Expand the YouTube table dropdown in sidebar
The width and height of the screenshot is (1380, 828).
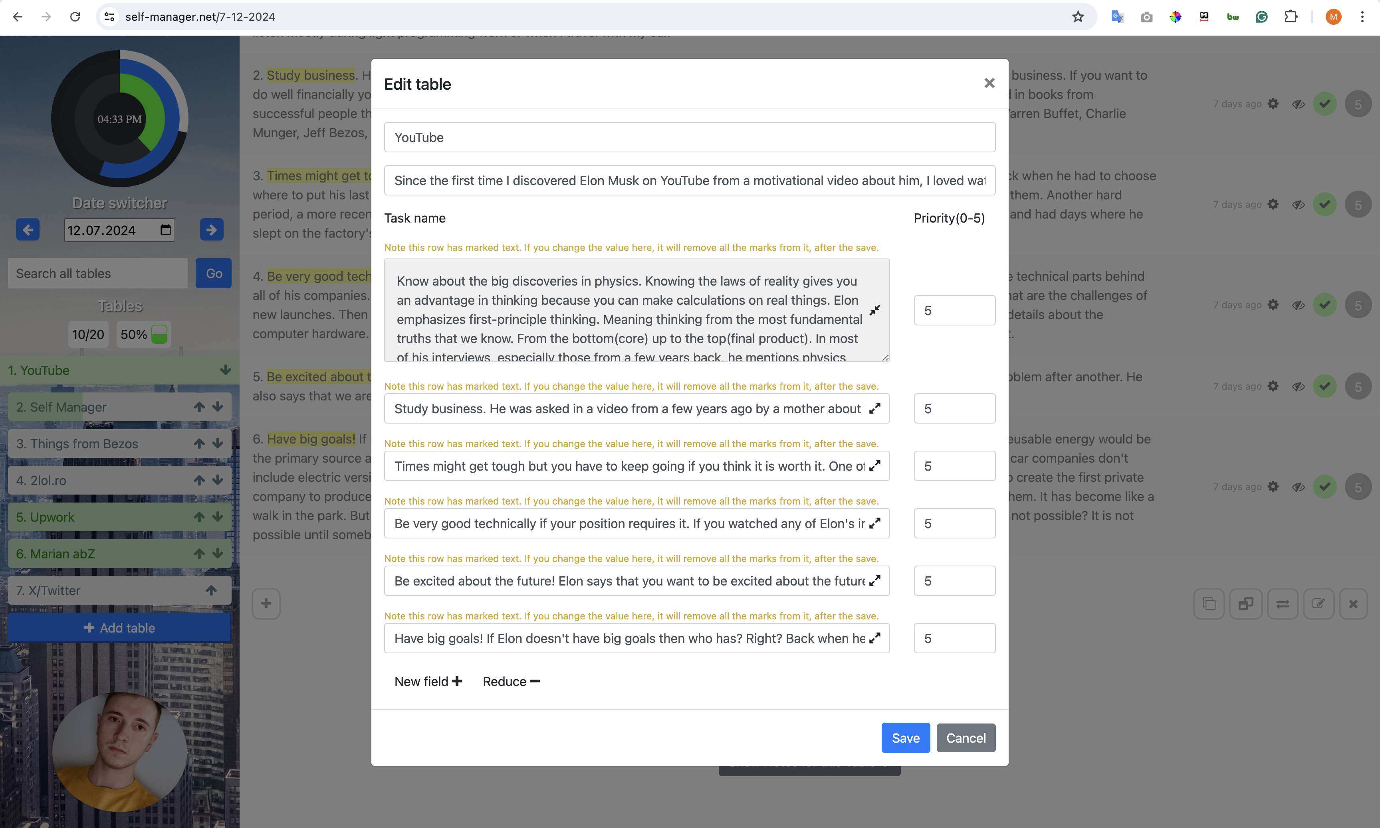click(225, 370)
